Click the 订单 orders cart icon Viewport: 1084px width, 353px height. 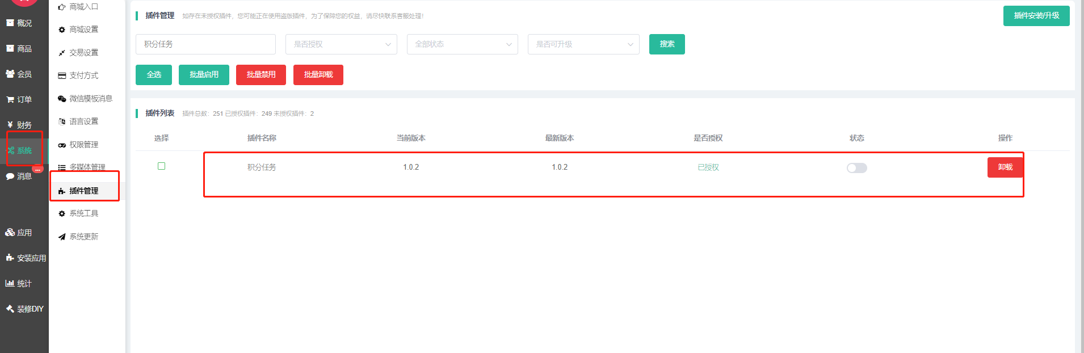10,99
